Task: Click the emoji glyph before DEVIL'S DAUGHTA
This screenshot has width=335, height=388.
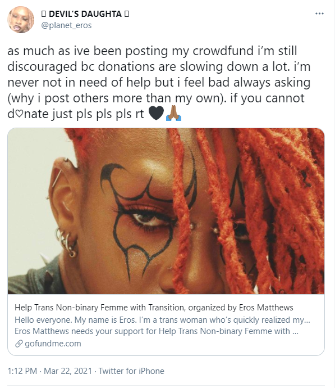Action: 43,14
